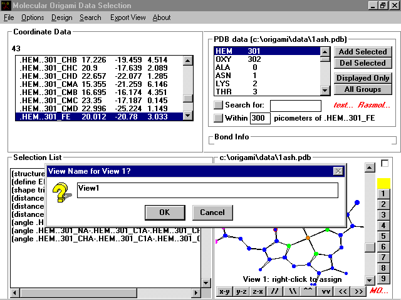Click the x-y plane view button

[x=224, y=292]
